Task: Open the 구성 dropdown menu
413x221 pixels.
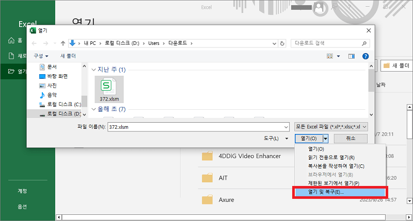Action: (41, 56)
